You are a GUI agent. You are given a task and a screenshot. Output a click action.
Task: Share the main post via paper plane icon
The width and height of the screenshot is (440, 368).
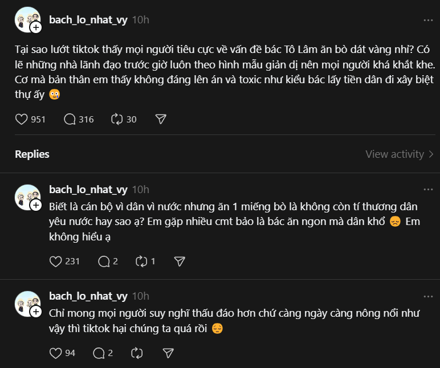pos(161,119)
